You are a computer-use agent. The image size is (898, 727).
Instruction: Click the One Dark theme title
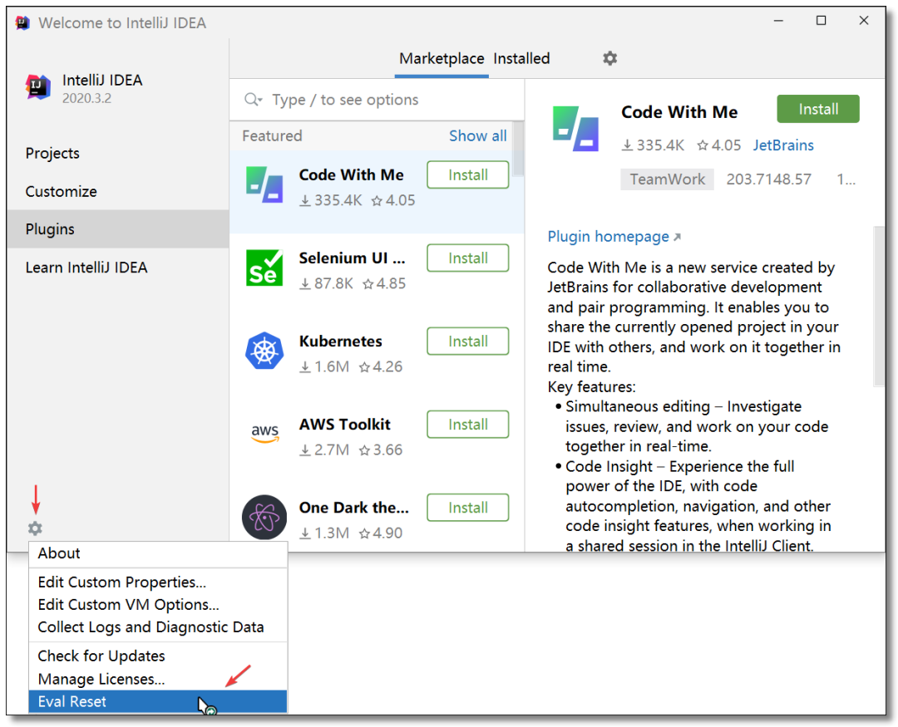click(354, 508)
